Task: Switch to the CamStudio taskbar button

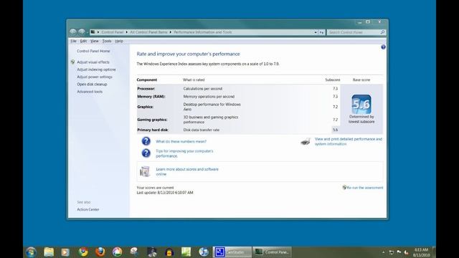Action: click(232, 252)
